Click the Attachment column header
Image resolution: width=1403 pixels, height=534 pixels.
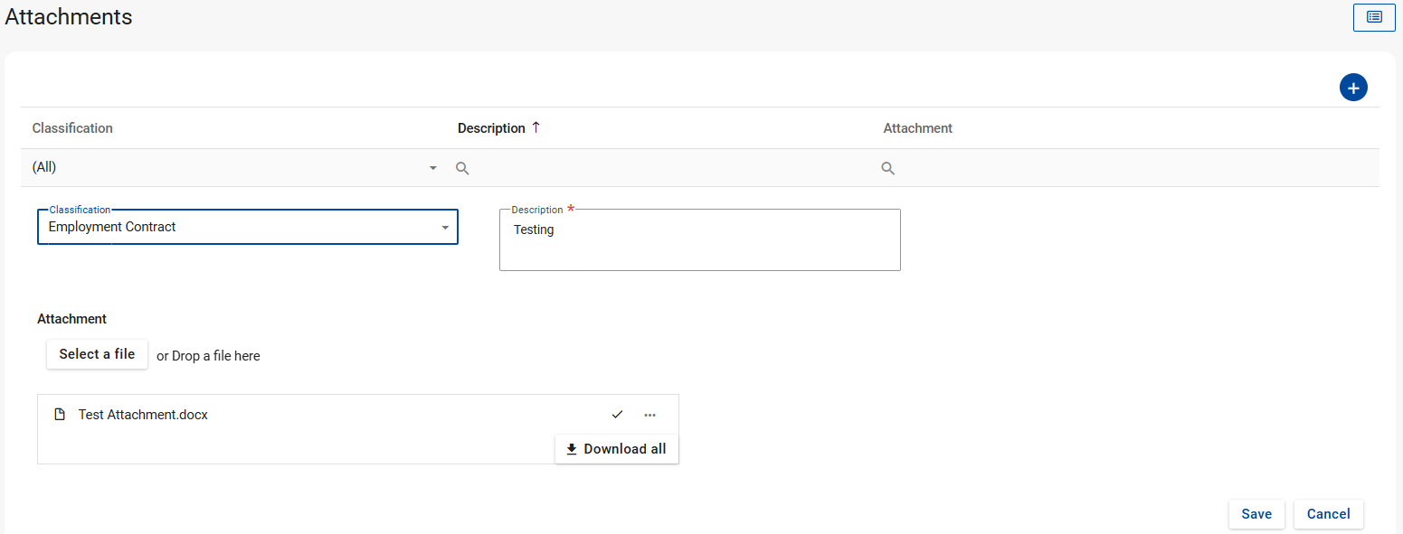coord(917,128)
